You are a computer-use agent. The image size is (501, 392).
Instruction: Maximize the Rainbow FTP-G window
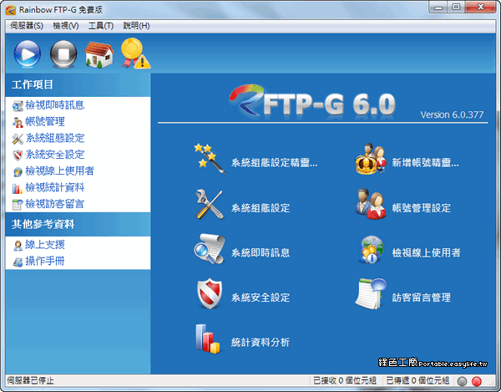pyautogui.click(x=456, y=7)
